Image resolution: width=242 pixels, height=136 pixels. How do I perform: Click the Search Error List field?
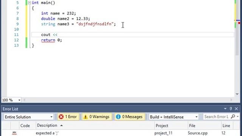point(216,117)
